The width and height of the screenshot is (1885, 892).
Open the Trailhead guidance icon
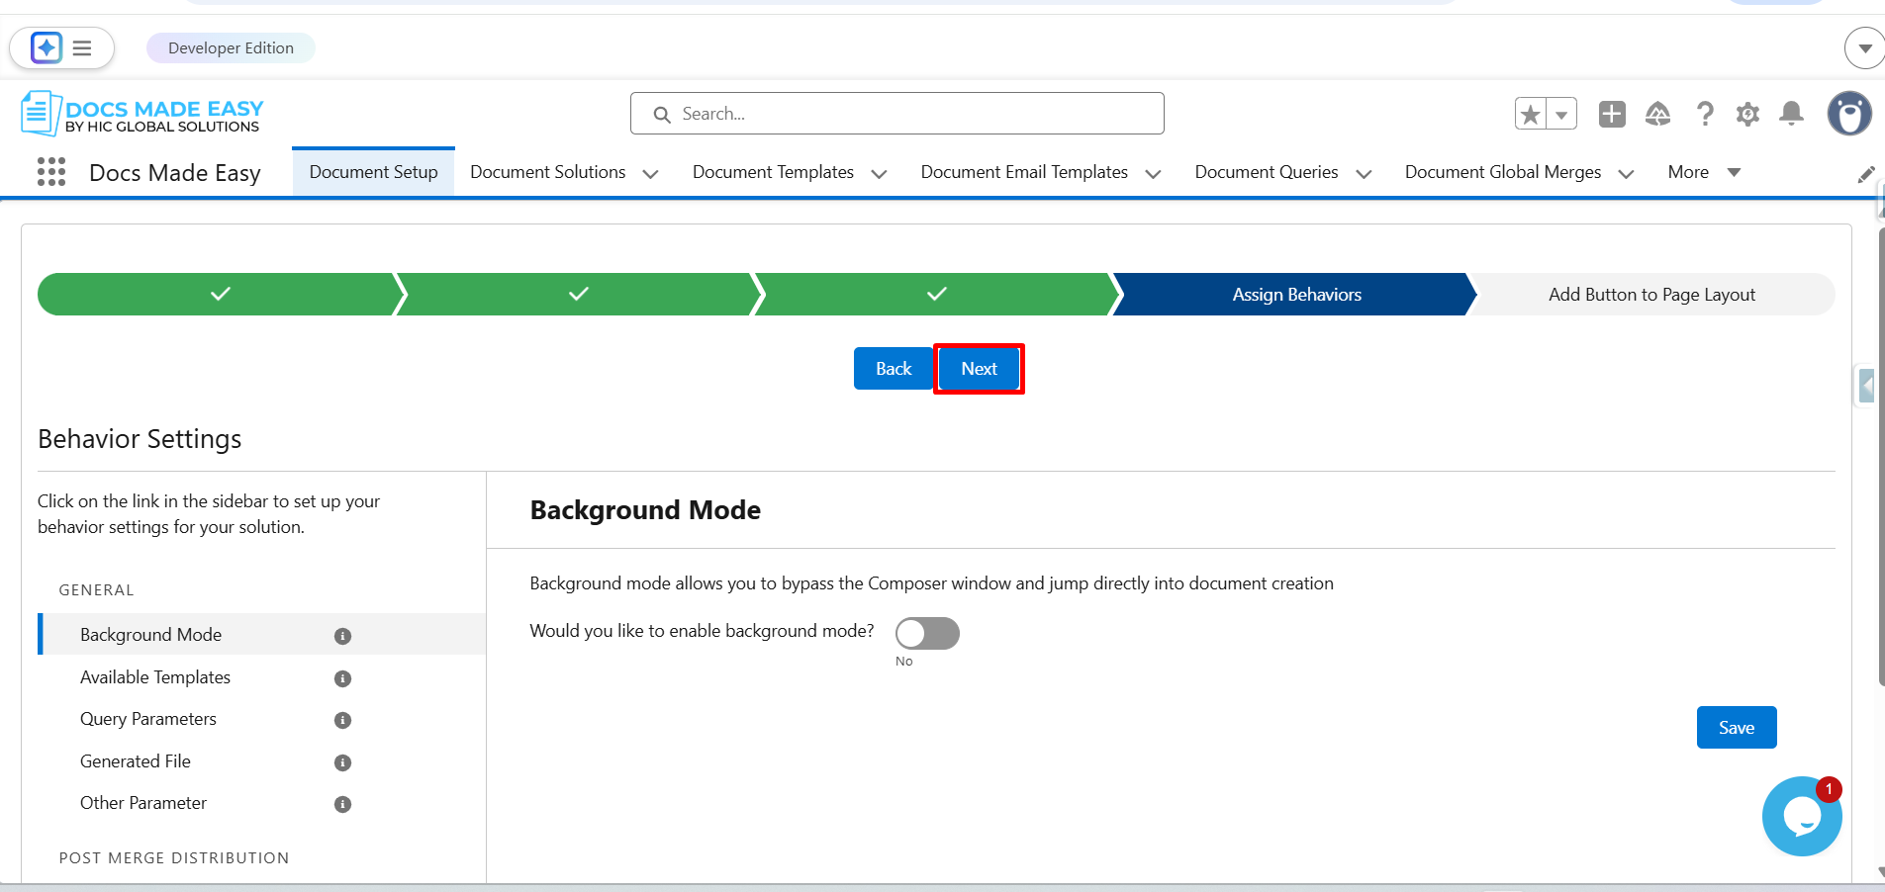(x=1657, y=115)
